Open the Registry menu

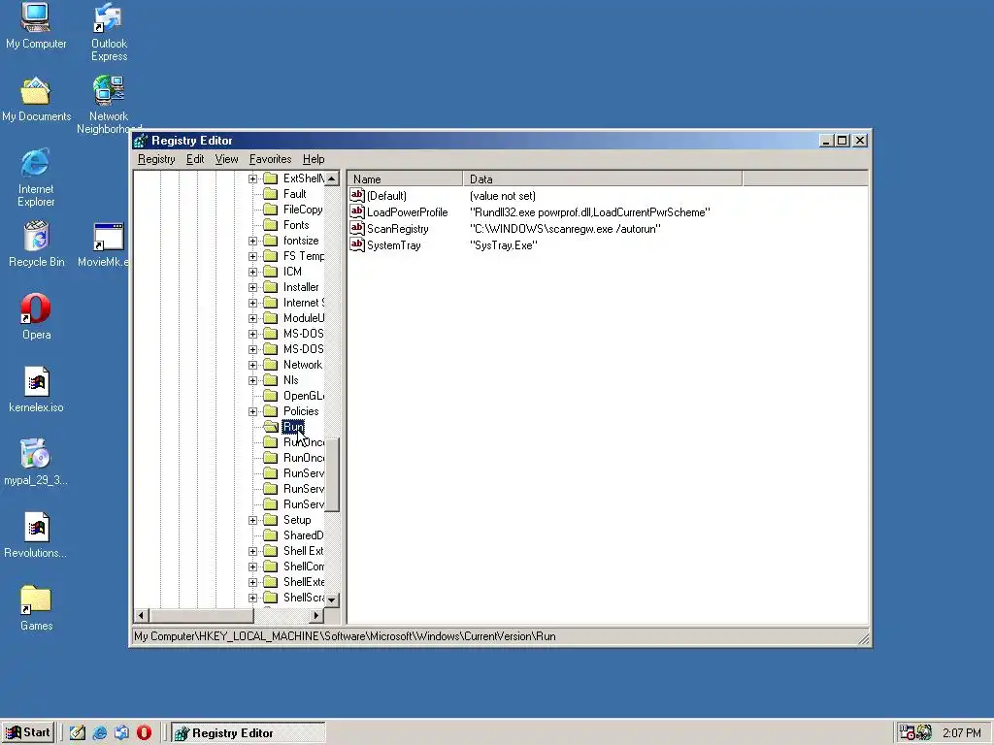click(156, 159)
